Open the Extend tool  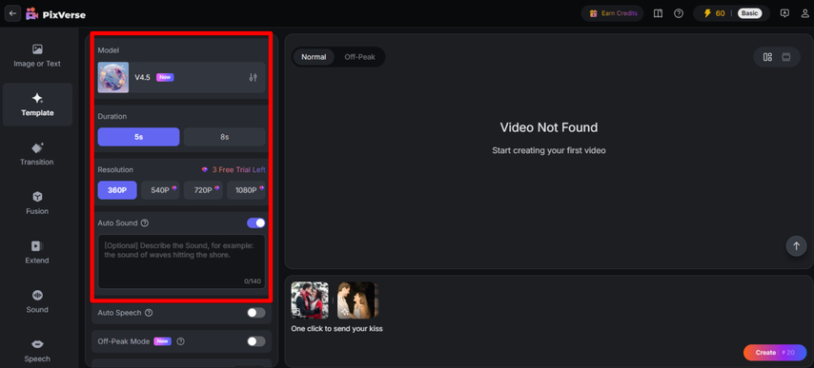click(x=37, y=252)
